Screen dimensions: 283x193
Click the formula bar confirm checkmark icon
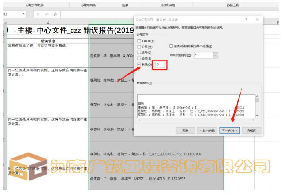pyautogui.click(x=46, y=14)
